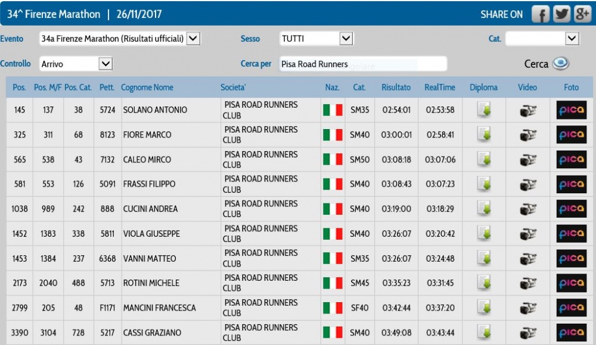Viewport: 596px width, 345px height.
Task: Click real time 03:43:44
Action: pyautogui.click(x=440, y=333)
